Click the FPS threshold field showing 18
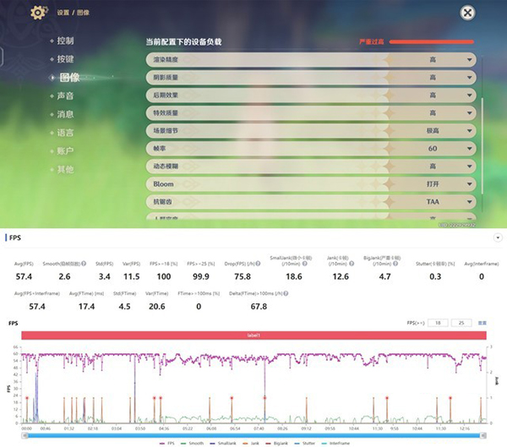 (x=437, y=323)
